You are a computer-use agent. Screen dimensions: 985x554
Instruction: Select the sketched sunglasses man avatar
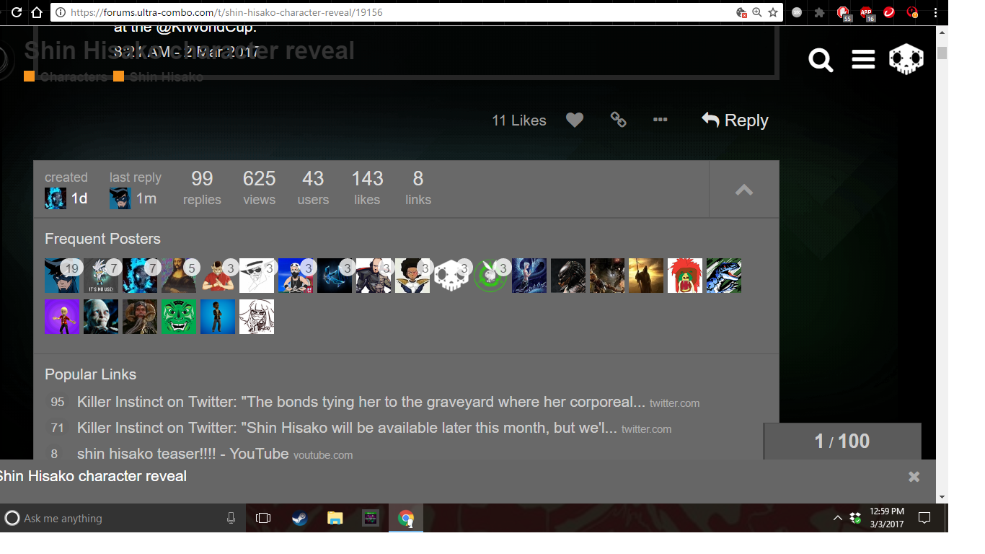point(257,276)
